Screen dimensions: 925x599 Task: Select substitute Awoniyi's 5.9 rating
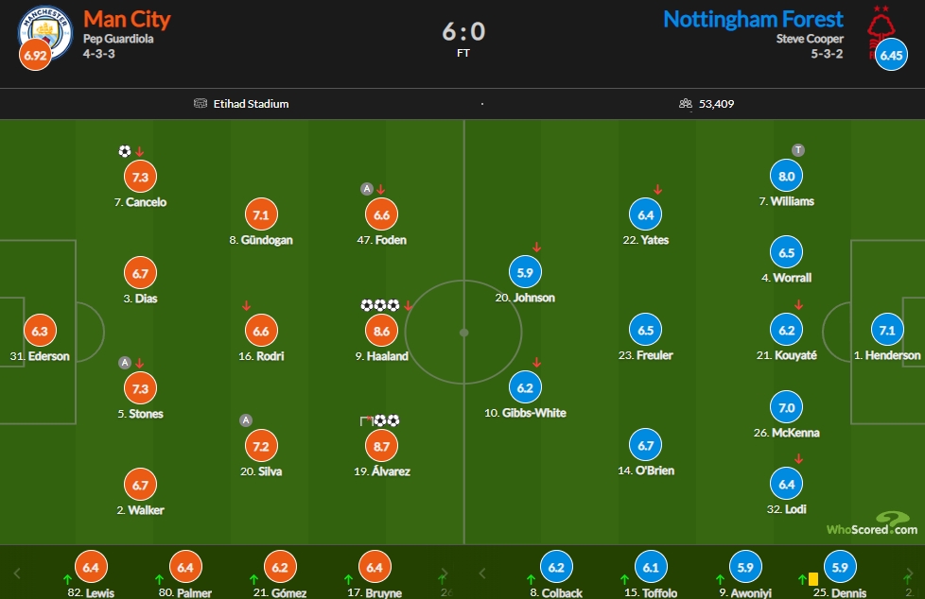click(x=745, y=567)
